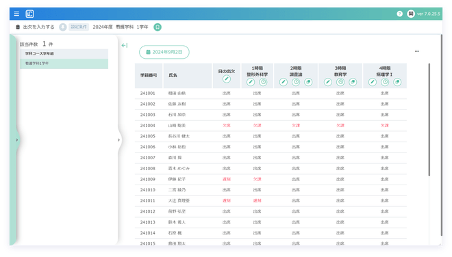Click the chevron on the left panel's right edge
Image resolution: width=452 pixels, height=257 pixels.
(118, 140)
